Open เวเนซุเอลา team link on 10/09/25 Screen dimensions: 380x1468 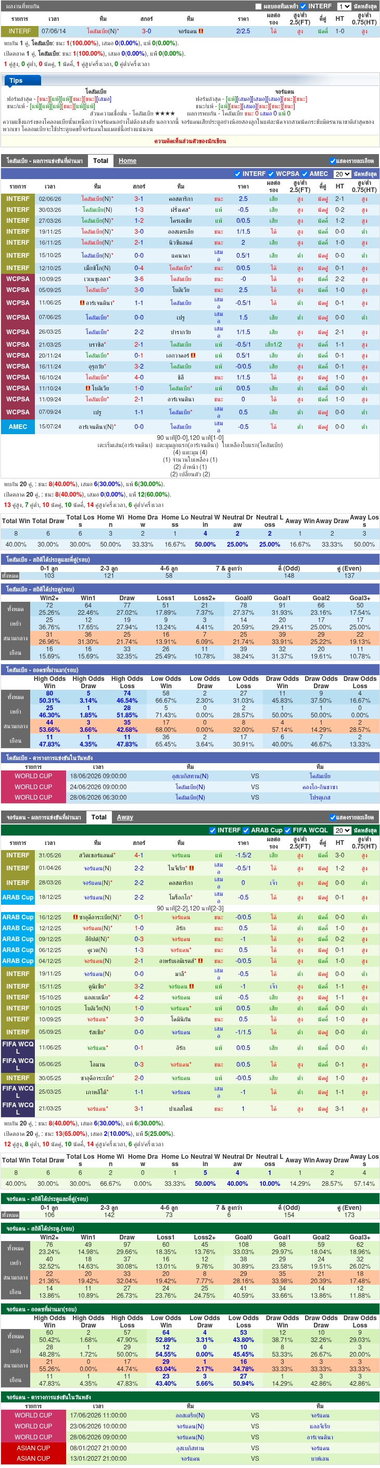97,279
